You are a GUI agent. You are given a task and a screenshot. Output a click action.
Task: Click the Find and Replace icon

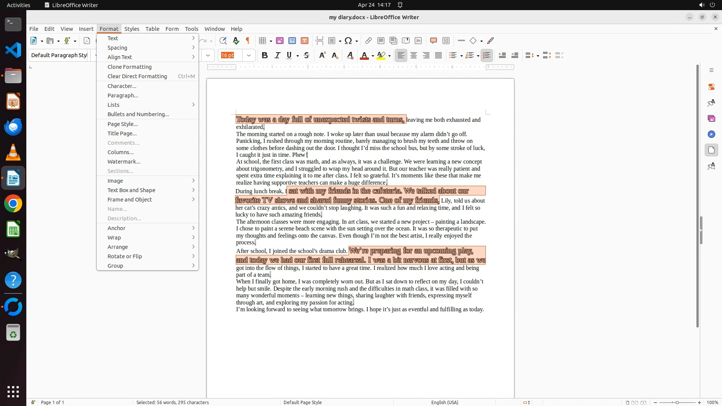223,41
